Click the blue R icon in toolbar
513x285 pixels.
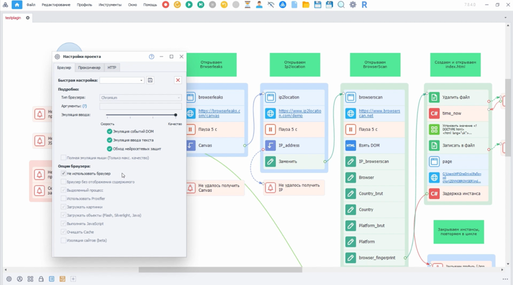[364, 5]
